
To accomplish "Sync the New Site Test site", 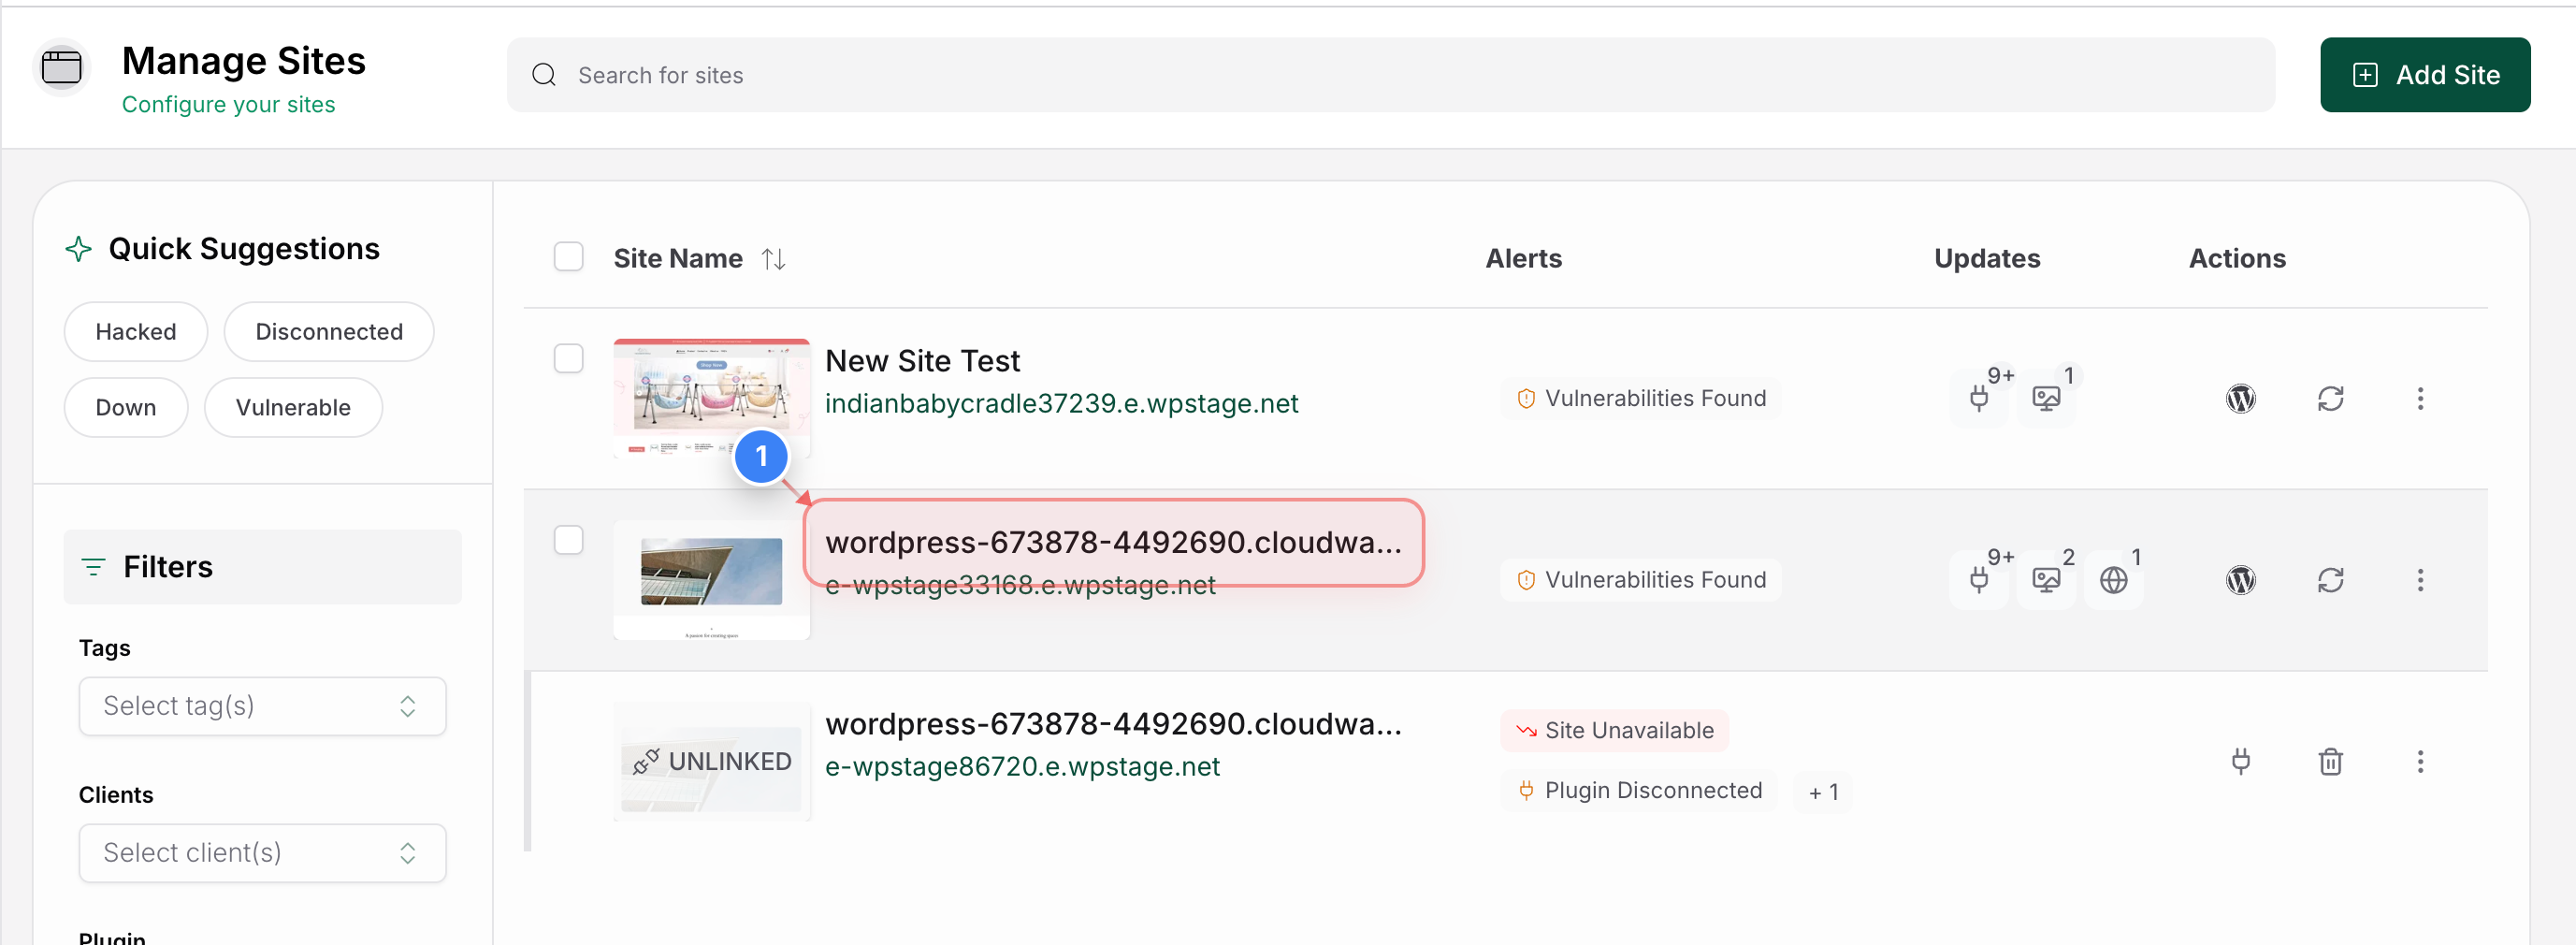I will click(2330, 398).
